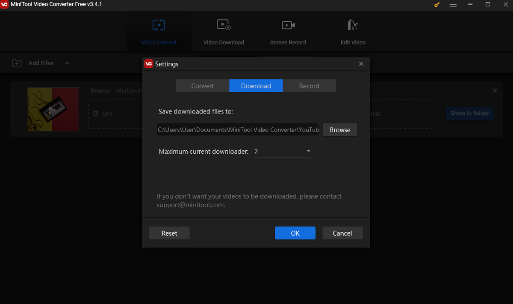Screen dimensions: 513x304
Task: Reset settings to defaults
Action: coord(169,233)
